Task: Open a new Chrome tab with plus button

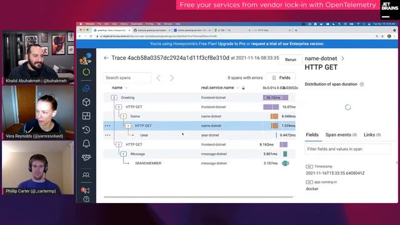Action: point(296,30)
